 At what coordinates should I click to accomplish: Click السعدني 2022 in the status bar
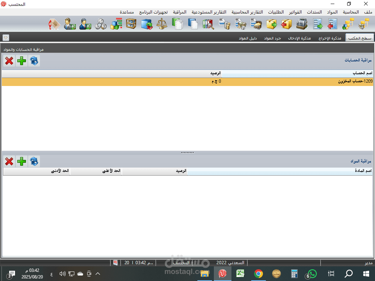point(230,263)
